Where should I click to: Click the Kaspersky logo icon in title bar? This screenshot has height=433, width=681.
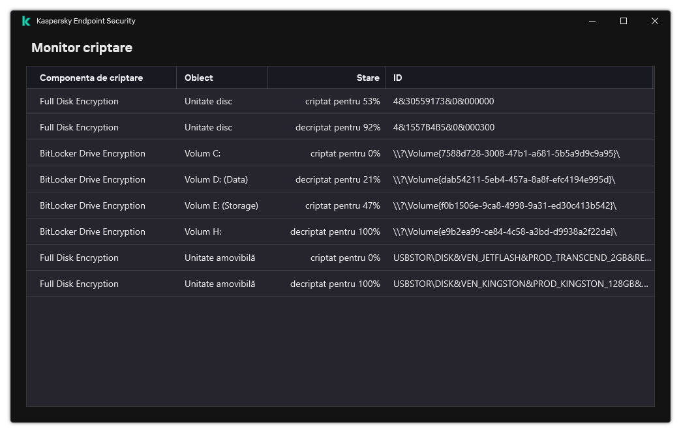point(26,21)
